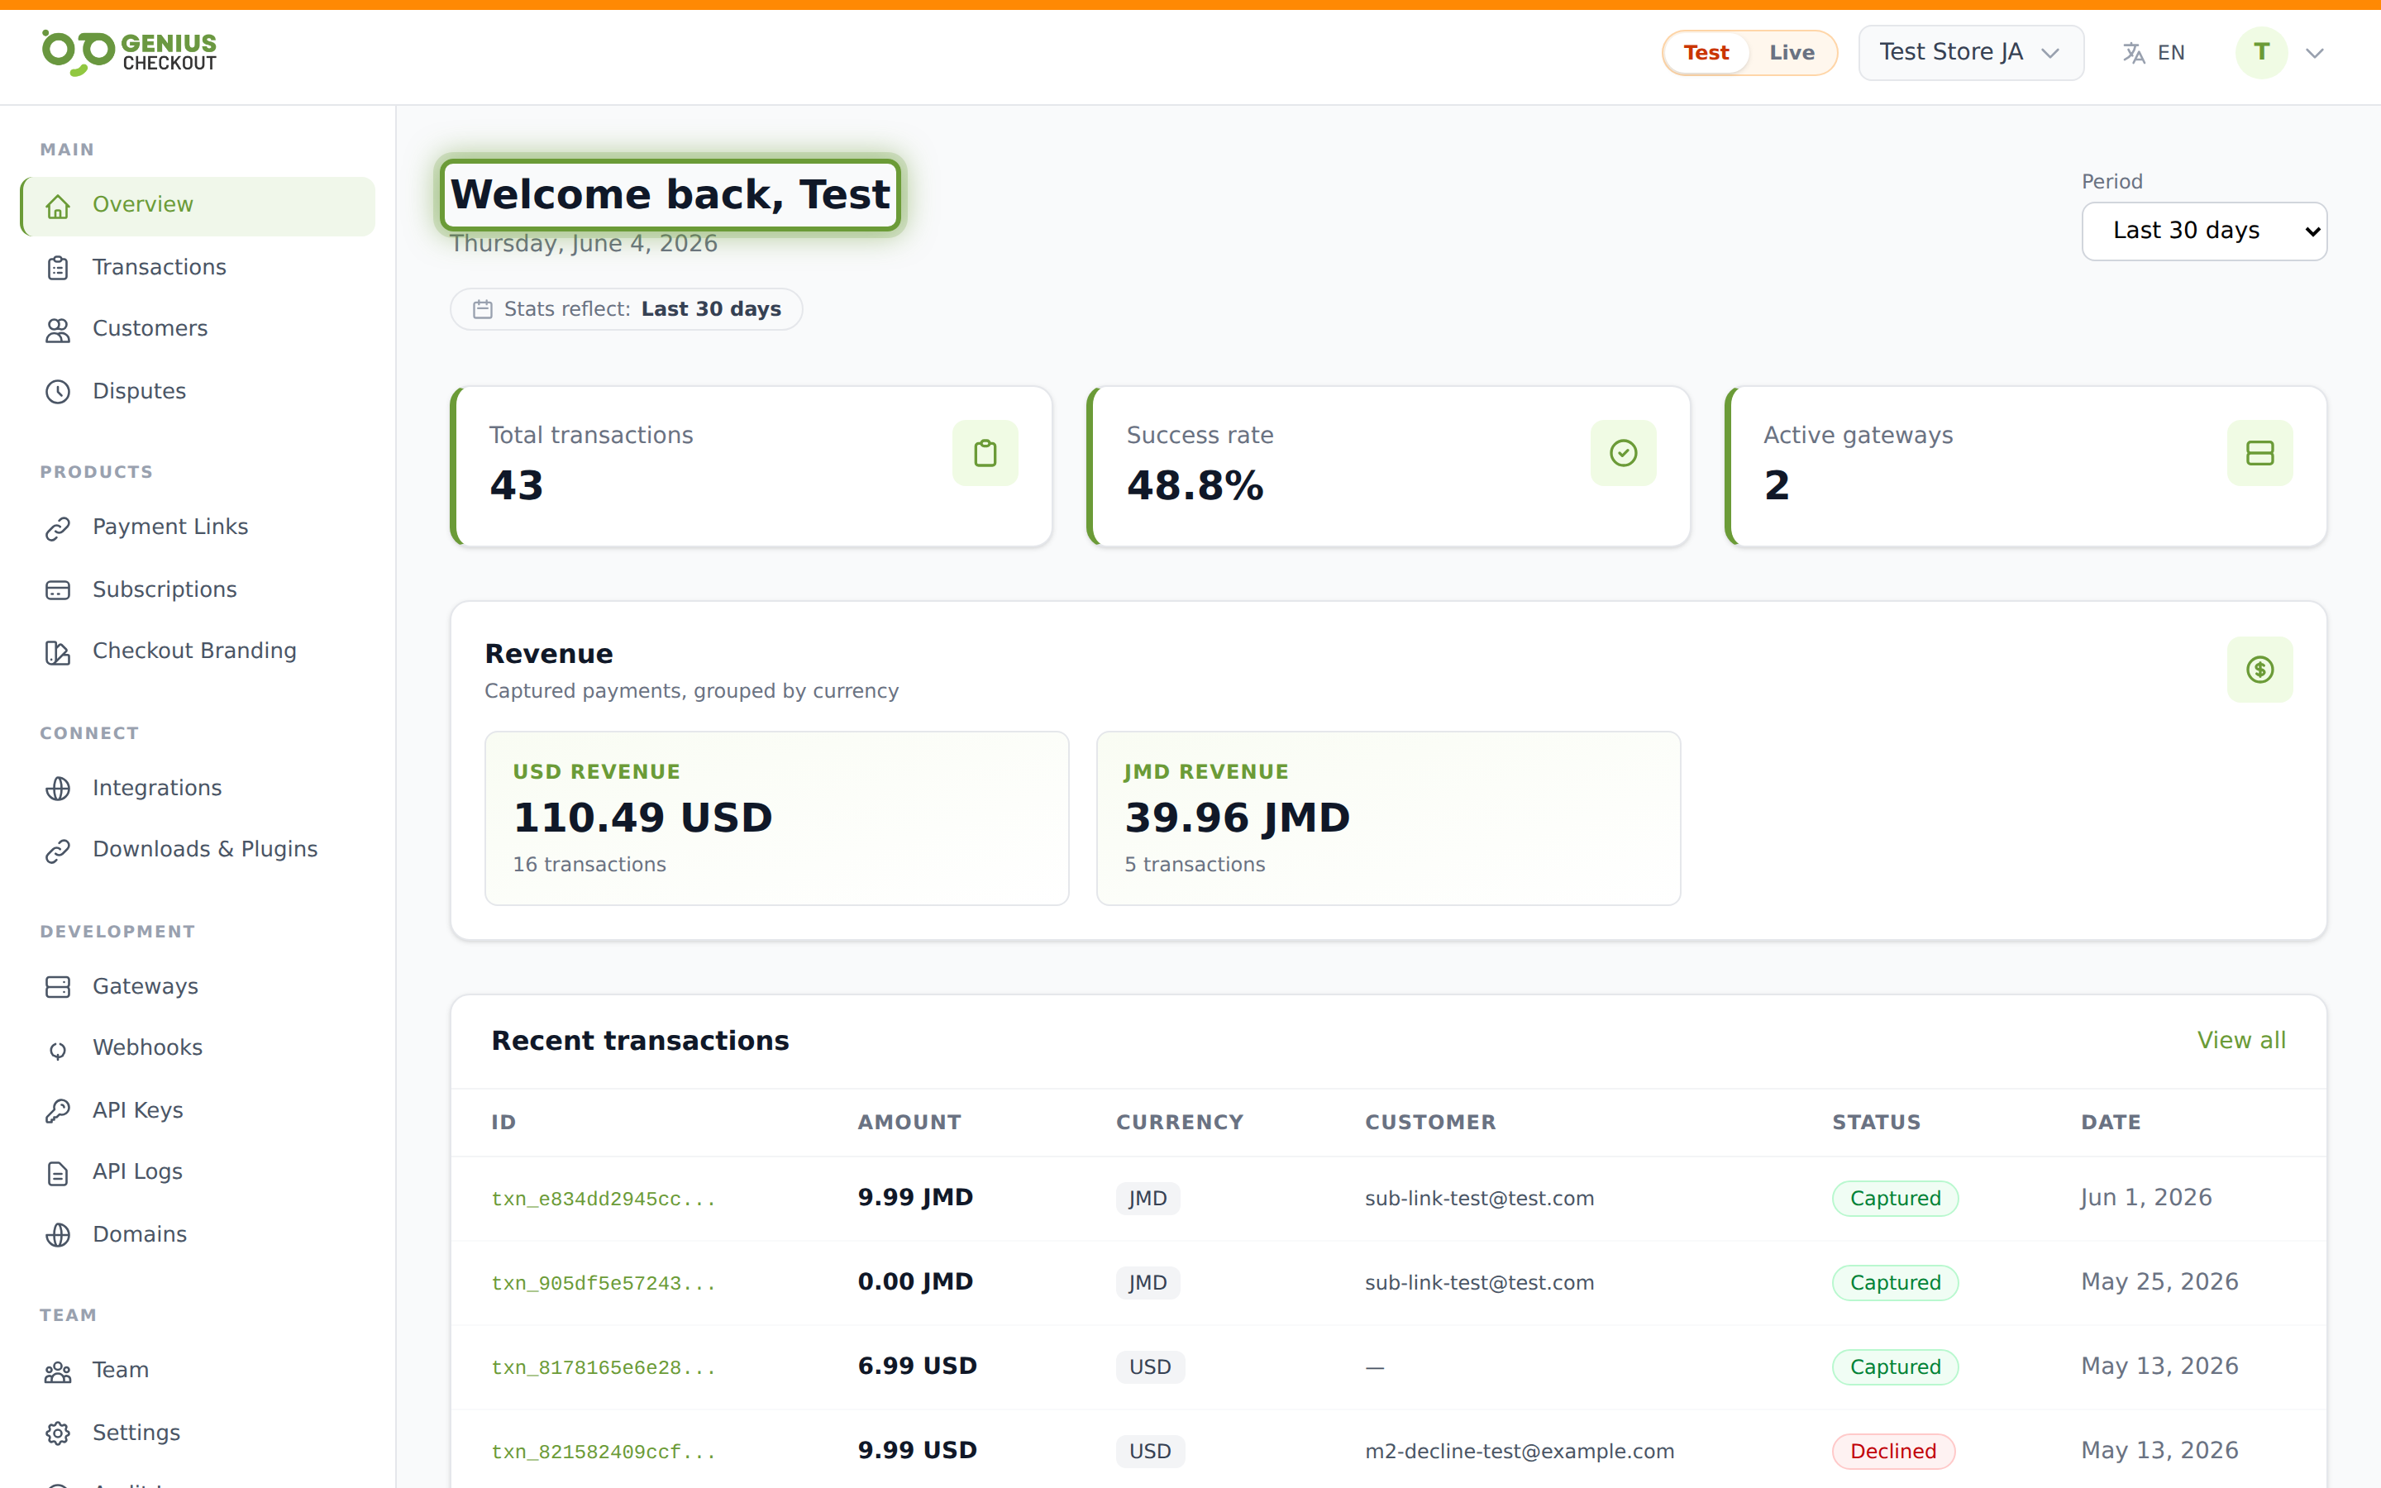This screenshot has height=1488, width=2381.
Task: Open Checkout Branding settings
Action: coord(198,652)
